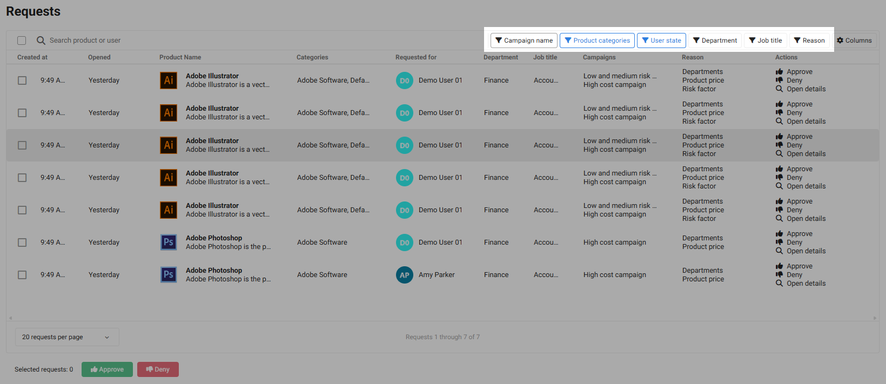Screen dimensions: 886x384
Task: Select the third Adobe Illustrator request checkbox
Action: pyautogui.click(x=22, y=145)
